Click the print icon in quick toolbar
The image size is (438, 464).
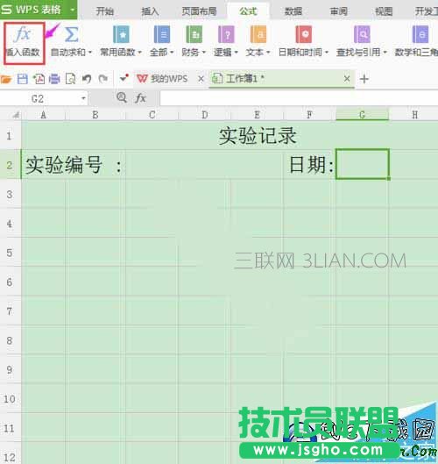(54, 79)
